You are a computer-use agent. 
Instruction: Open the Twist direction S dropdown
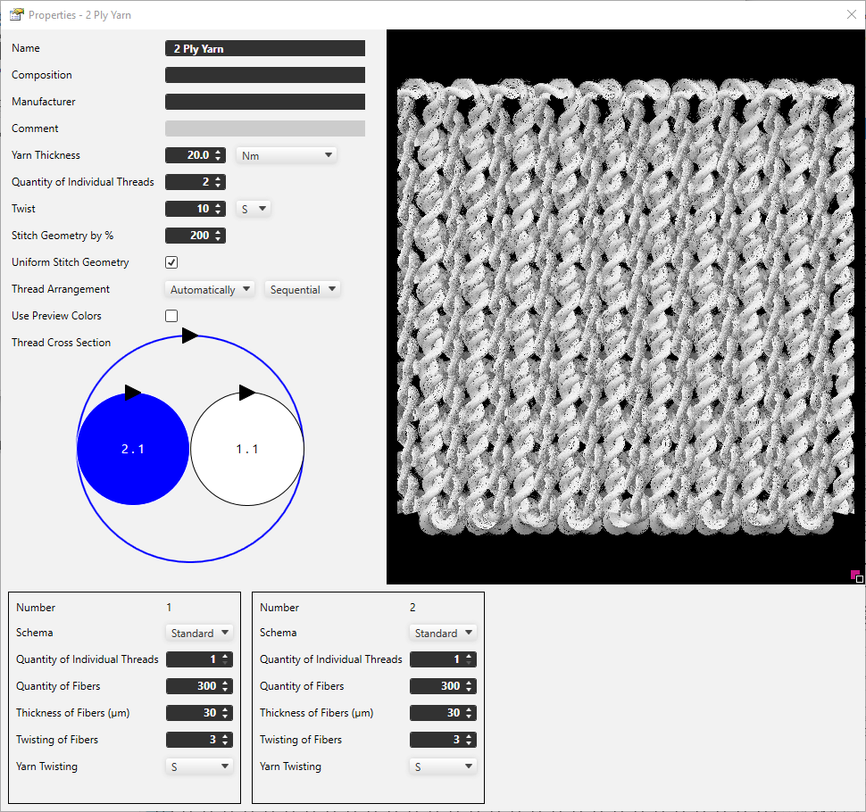coord(254,209)
